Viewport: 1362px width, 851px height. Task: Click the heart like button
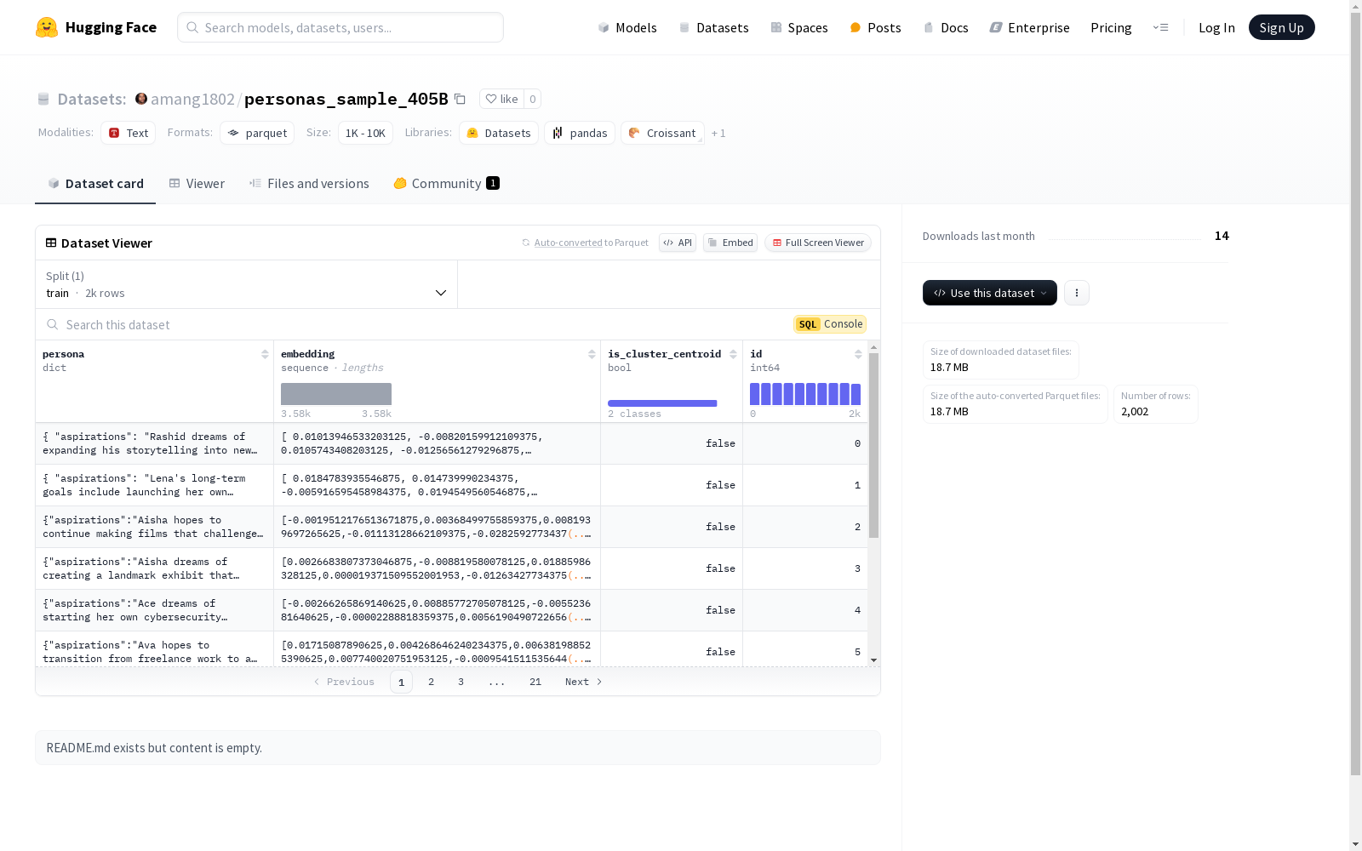[501, 99]
